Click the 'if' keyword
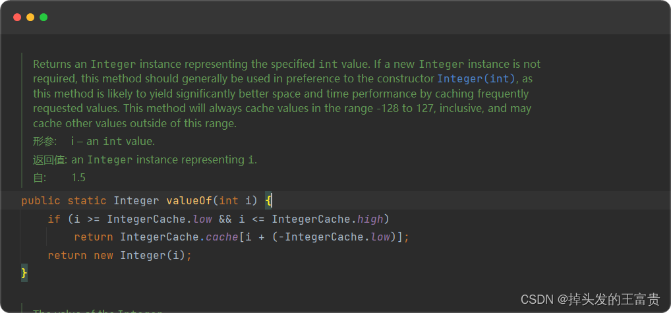The image size is (671, 313). click(54, 219)
